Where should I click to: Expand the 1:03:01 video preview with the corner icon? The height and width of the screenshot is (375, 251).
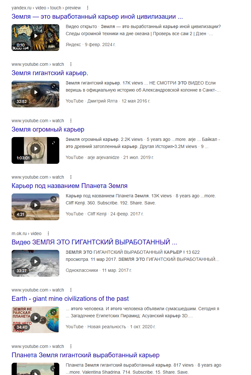click(53, 143)
